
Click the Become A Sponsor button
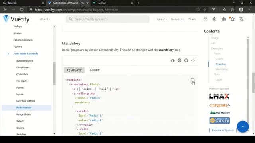(x=223, y=130)
